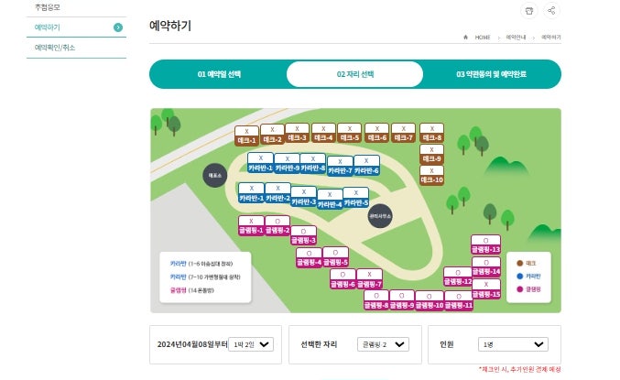
Task: Click the 예약안내 breadcrumb link
Action: coord(516,38)
